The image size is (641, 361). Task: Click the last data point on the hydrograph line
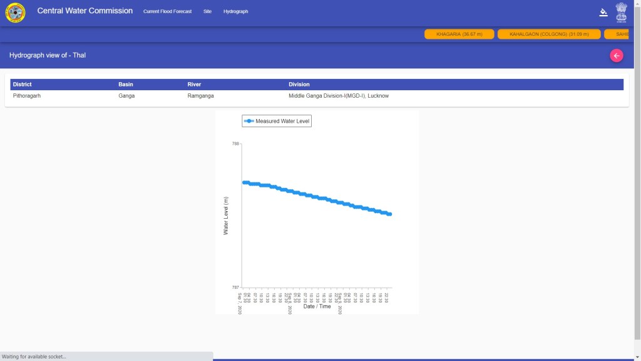[x=389, y=214]
